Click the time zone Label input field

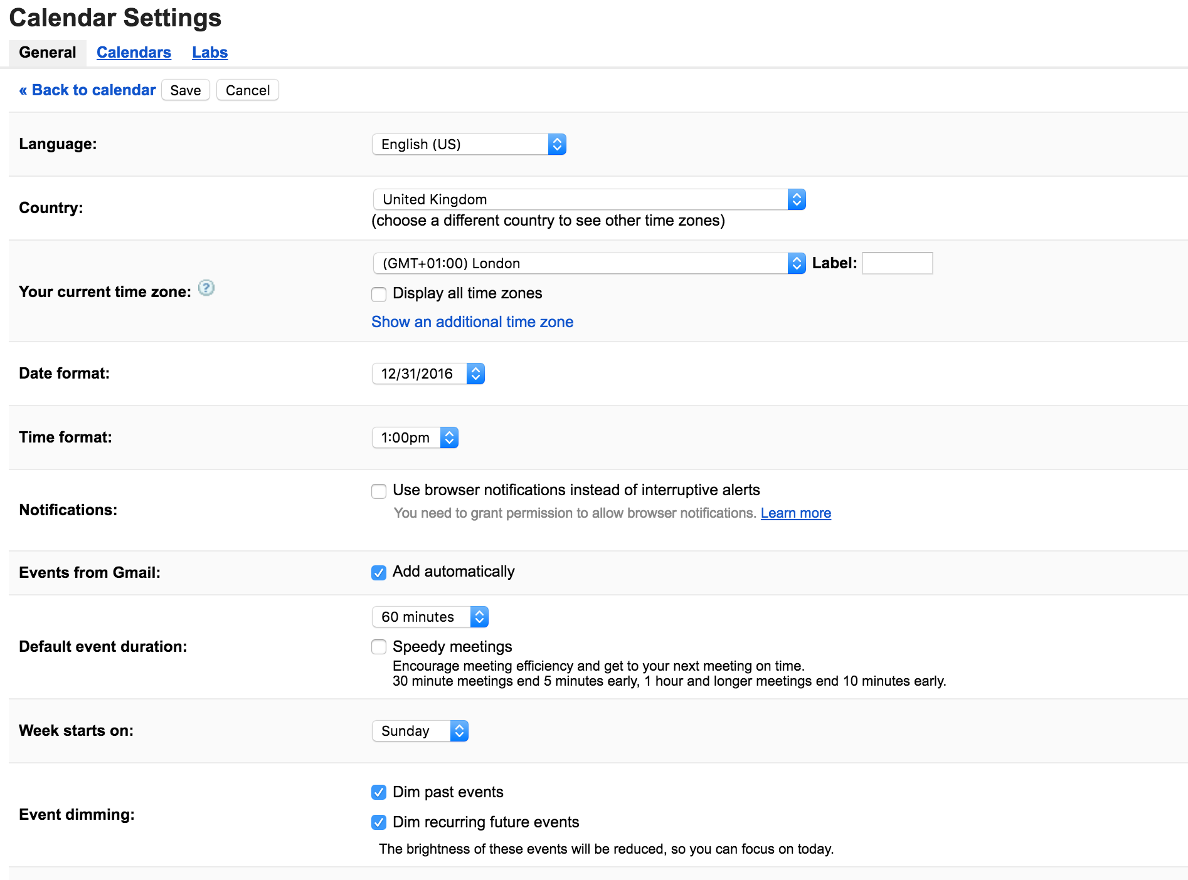(x=898, y=263)
